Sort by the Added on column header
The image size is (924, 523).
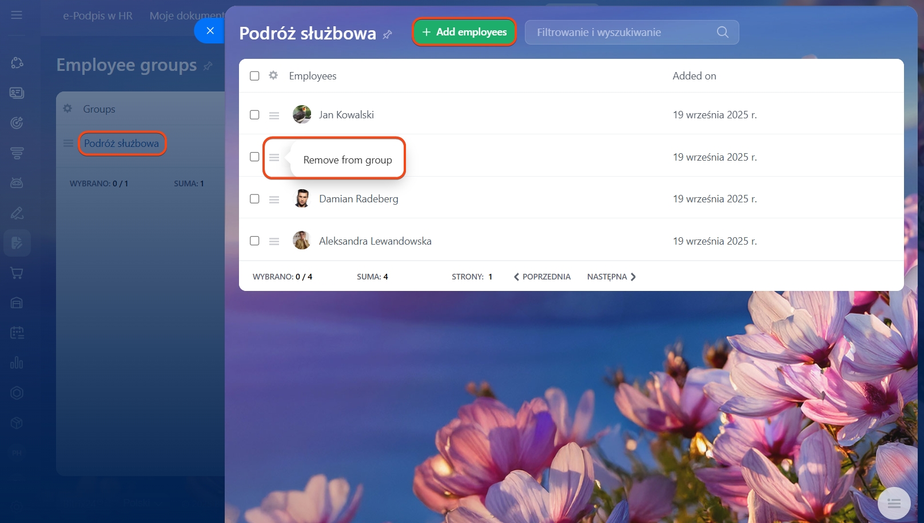pos(694,76)
